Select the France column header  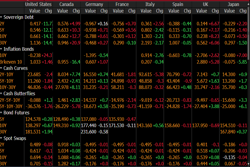[122, 4]
